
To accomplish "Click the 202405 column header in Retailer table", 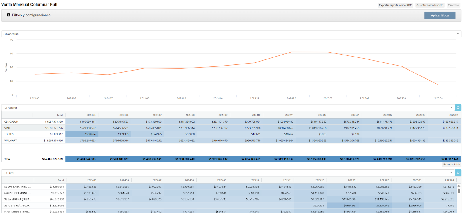I will coord(91,115).
